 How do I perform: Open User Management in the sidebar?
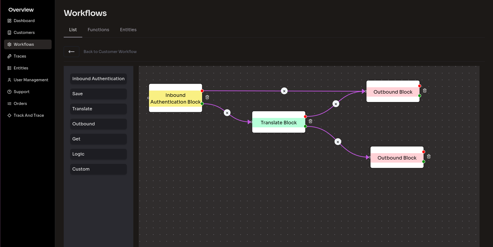[28, 80]
